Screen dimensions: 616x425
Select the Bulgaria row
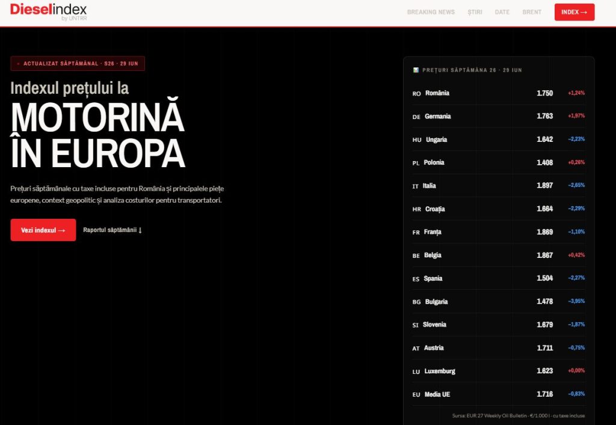tap(499, 301)
